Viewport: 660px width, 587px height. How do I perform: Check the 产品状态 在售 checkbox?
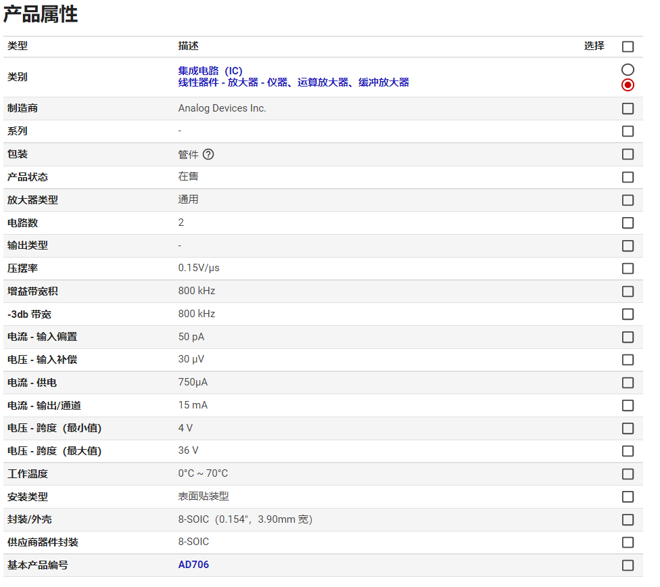tap(628, 177)
